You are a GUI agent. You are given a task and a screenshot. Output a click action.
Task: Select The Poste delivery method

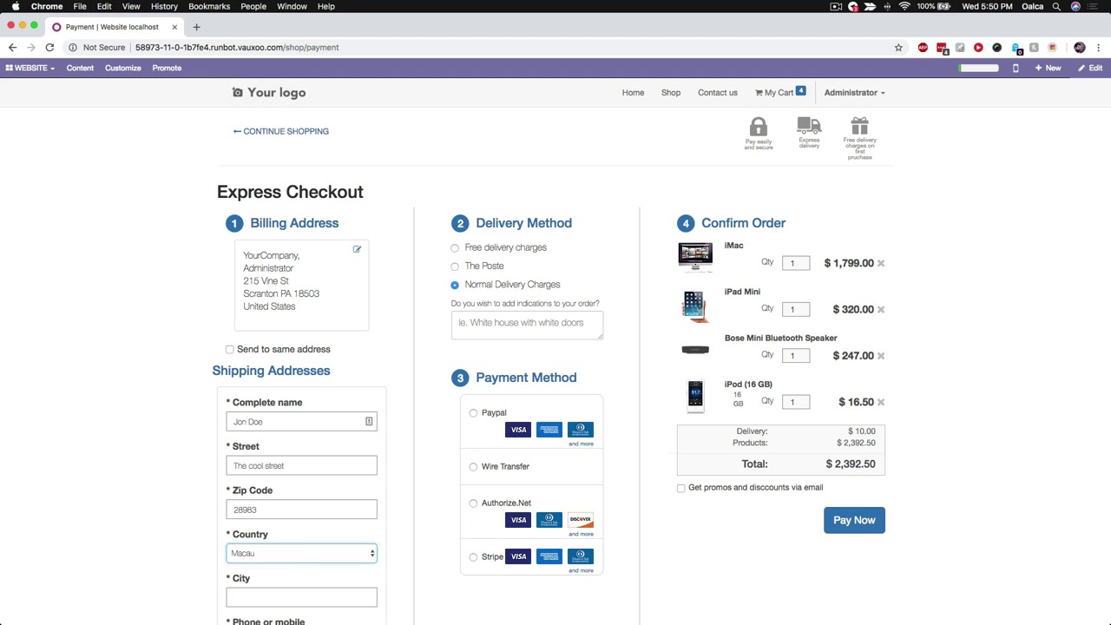[x=455, y=266]
